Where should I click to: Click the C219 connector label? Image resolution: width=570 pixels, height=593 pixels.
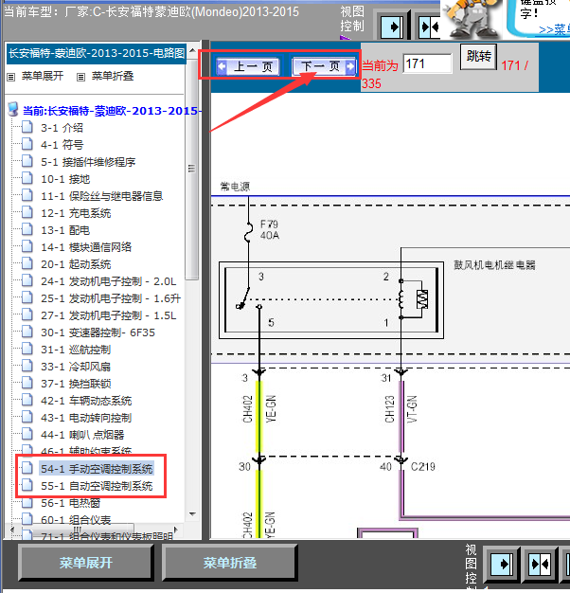pos(423,467)
